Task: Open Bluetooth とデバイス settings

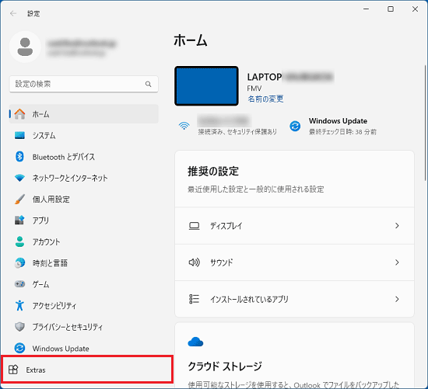Action: 84,157
